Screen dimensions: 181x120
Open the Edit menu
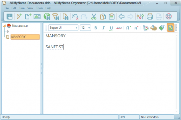(x=14, y=8)
